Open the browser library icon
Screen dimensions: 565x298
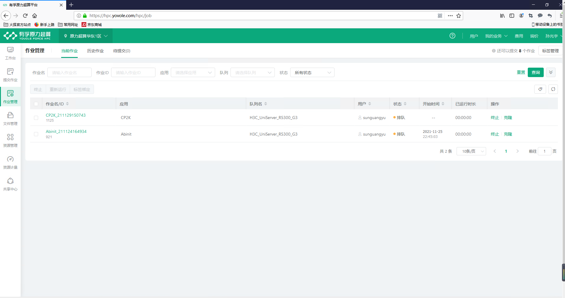click(x=502, y=16)
